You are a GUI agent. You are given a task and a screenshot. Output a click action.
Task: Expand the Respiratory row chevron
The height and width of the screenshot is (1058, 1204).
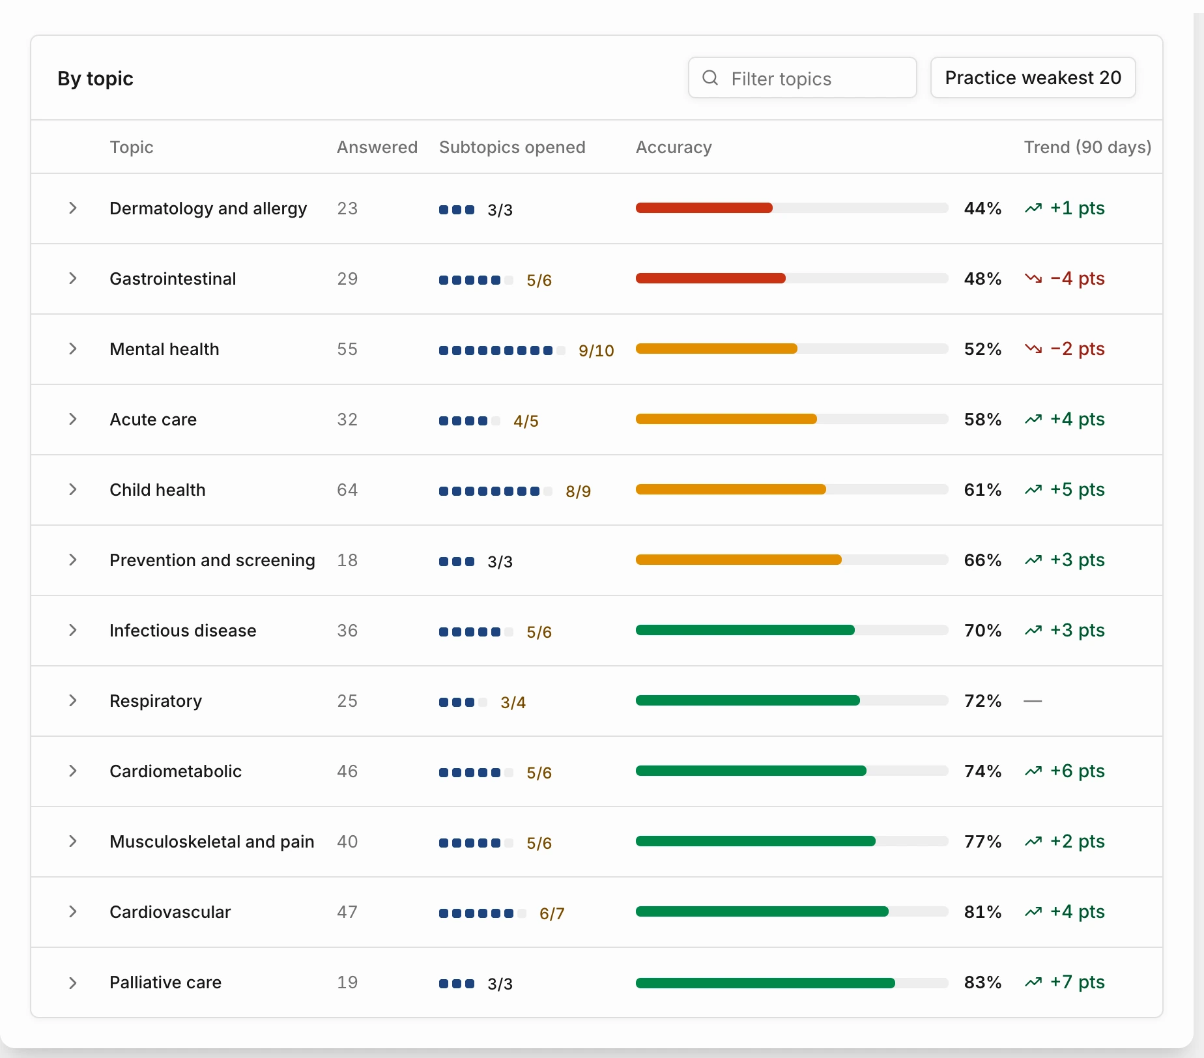coord(73,701)
